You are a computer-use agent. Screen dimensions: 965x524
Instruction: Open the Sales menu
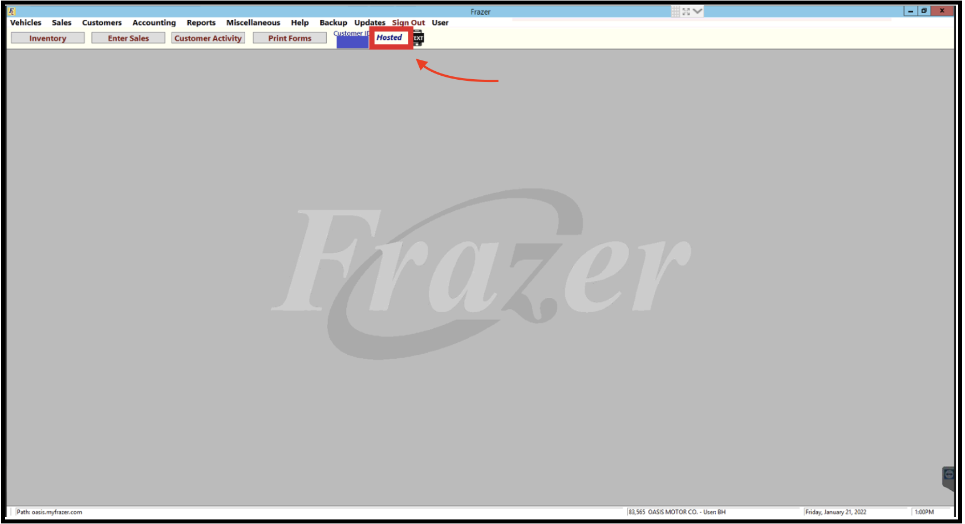click(x=62, y=23)
